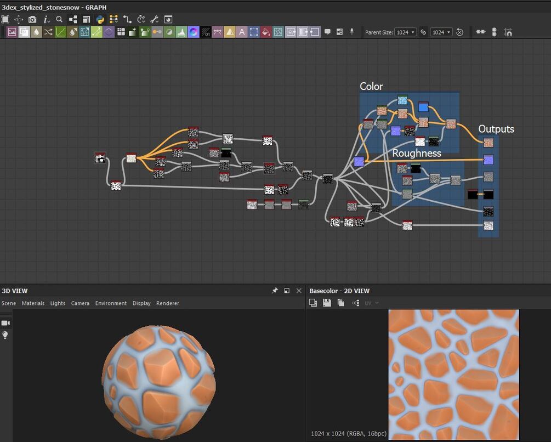Expand the UV dropdown in 2D view
Image resolution: width=551 pixels, height=442 pixels.
(372, 303)
